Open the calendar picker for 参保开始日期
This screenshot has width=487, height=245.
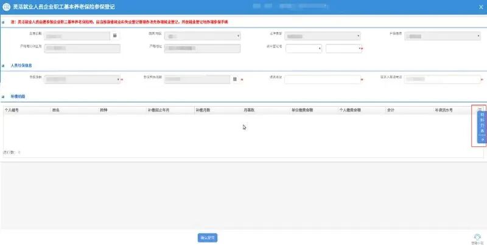(x=235, y=79)
